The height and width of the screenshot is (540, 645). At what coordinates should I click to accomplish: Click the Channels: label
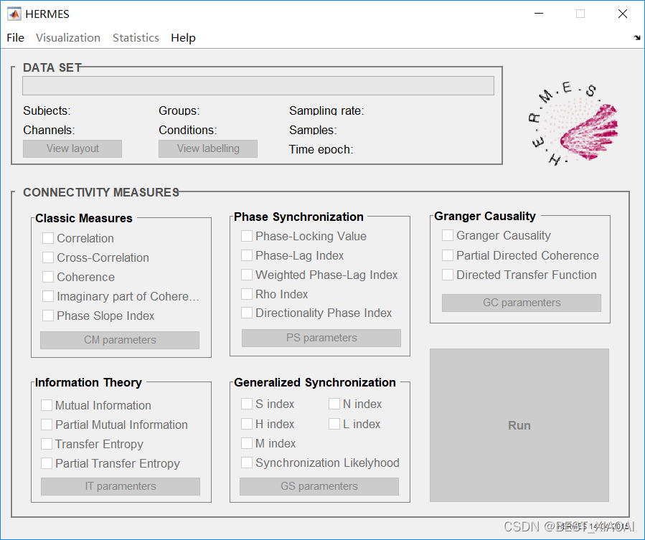[x=49, y=130]
